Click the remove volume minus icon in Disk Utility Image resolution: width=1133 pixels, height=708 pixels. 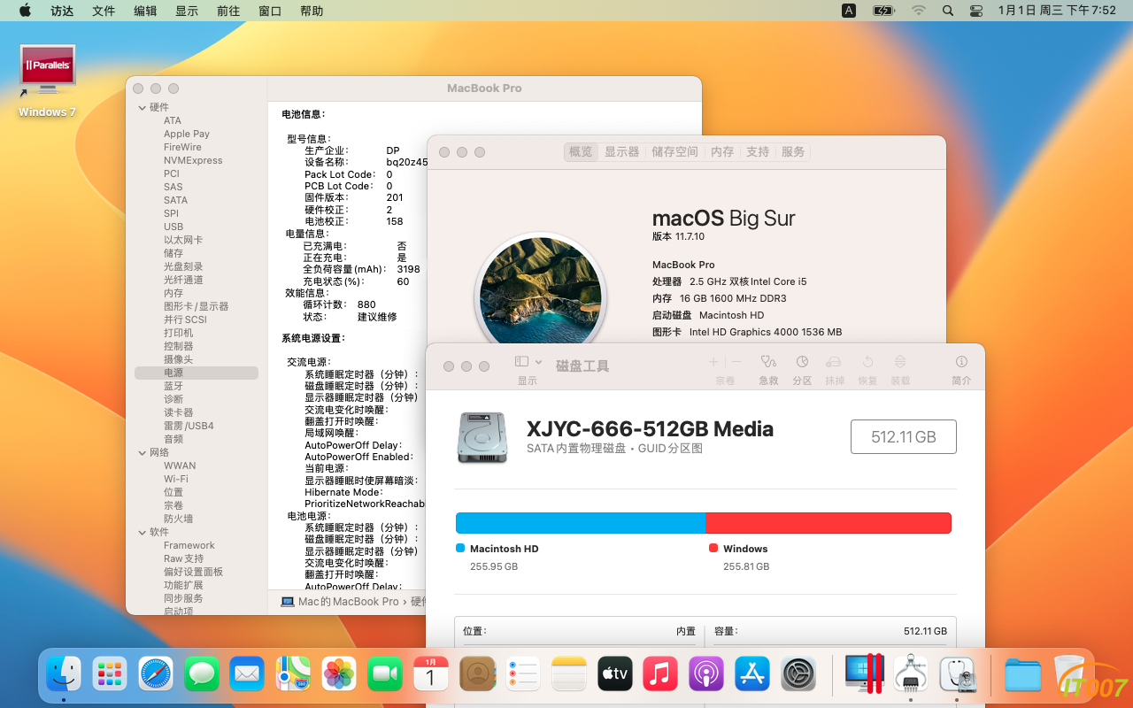click(736, 362)
